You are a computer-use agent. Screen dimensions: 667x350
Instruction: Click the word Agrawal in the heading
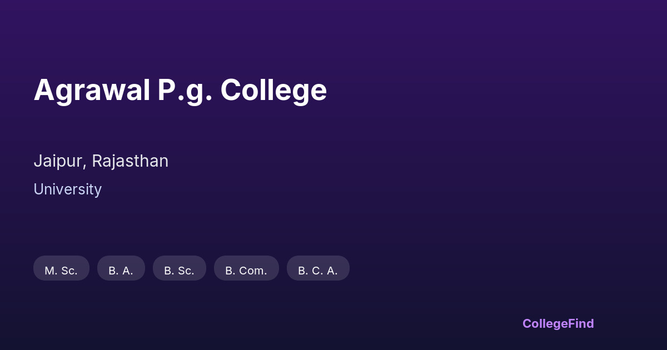92,90
